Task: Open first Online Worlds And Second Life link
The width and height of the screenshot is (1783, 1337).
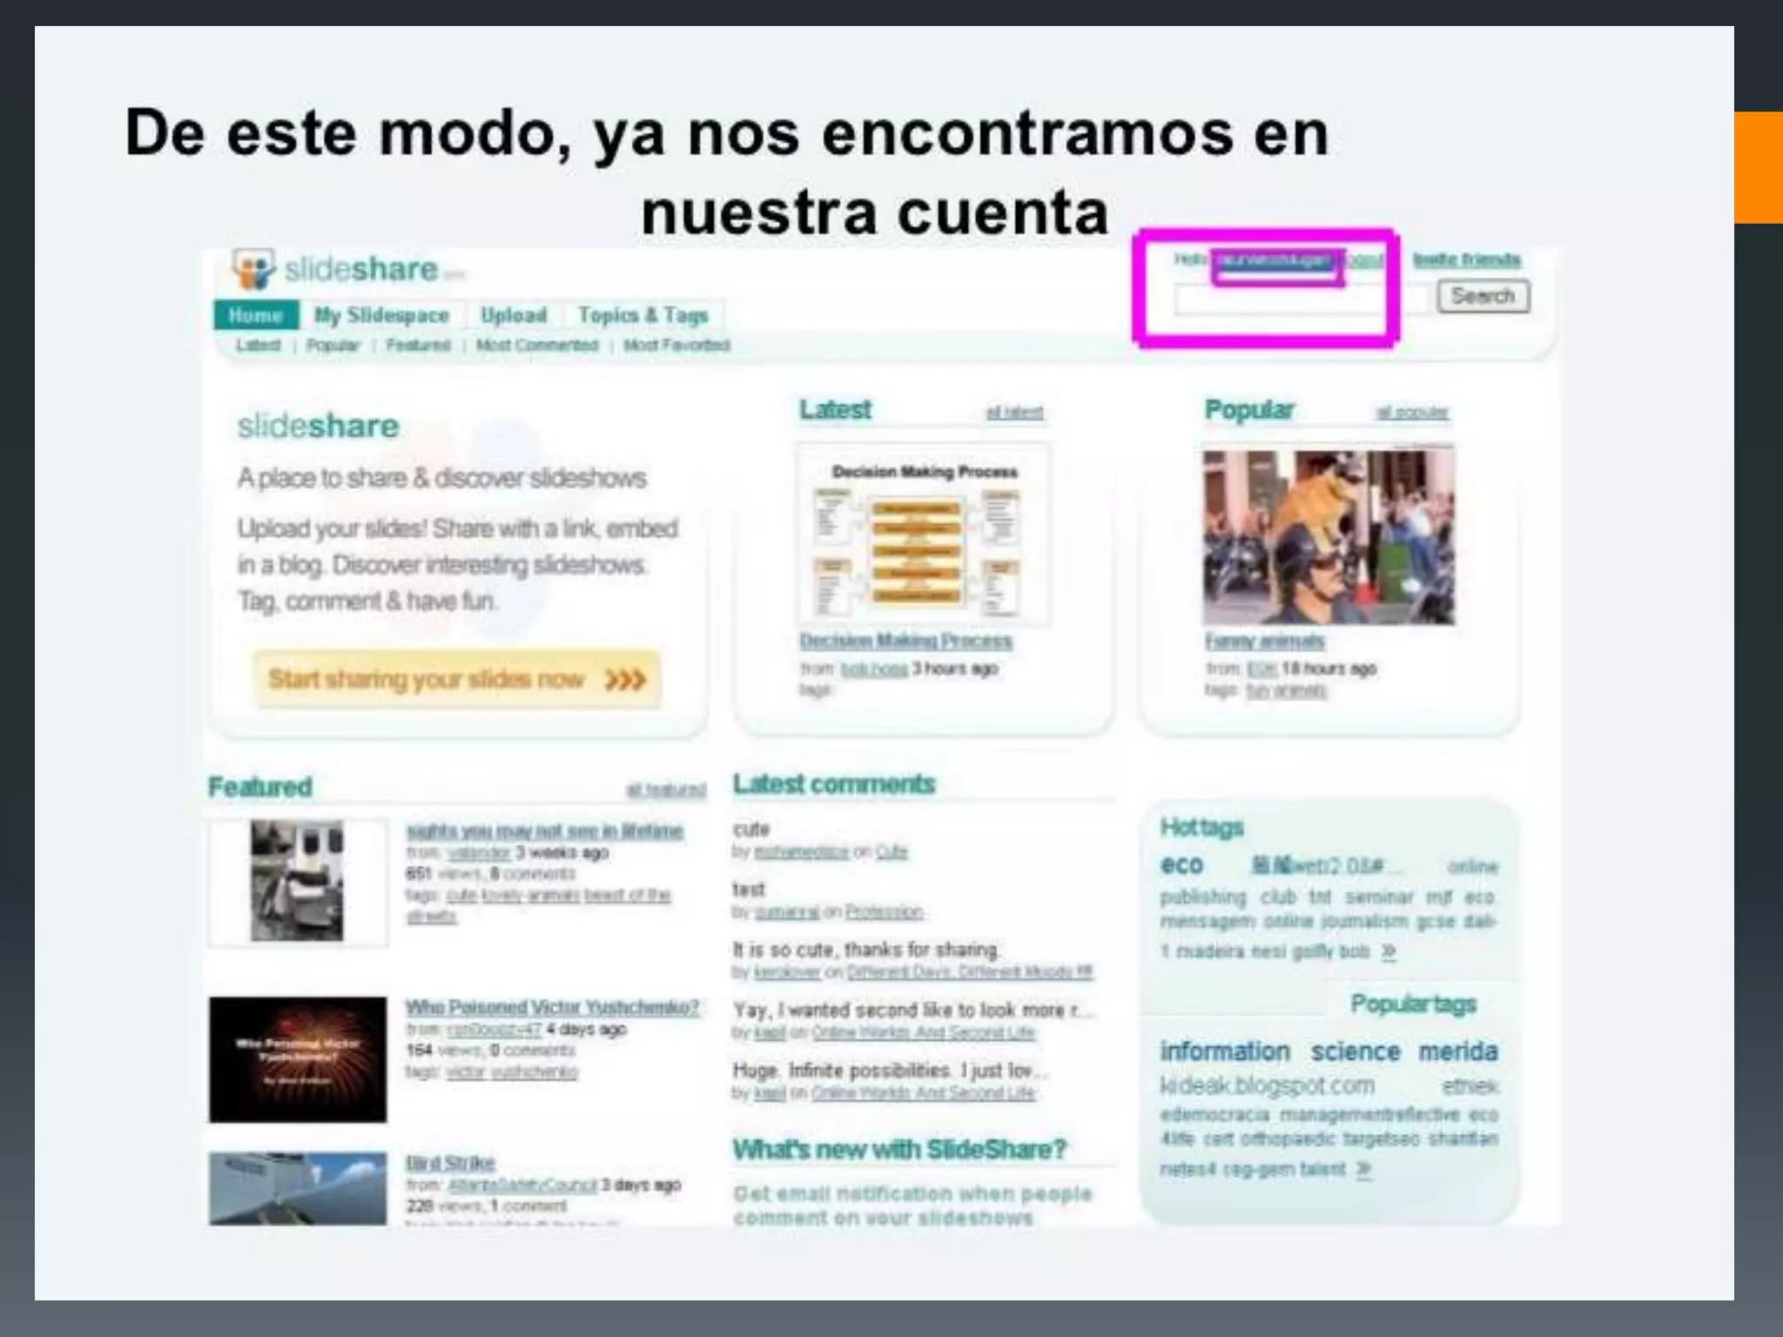Action: point(924,1033)
